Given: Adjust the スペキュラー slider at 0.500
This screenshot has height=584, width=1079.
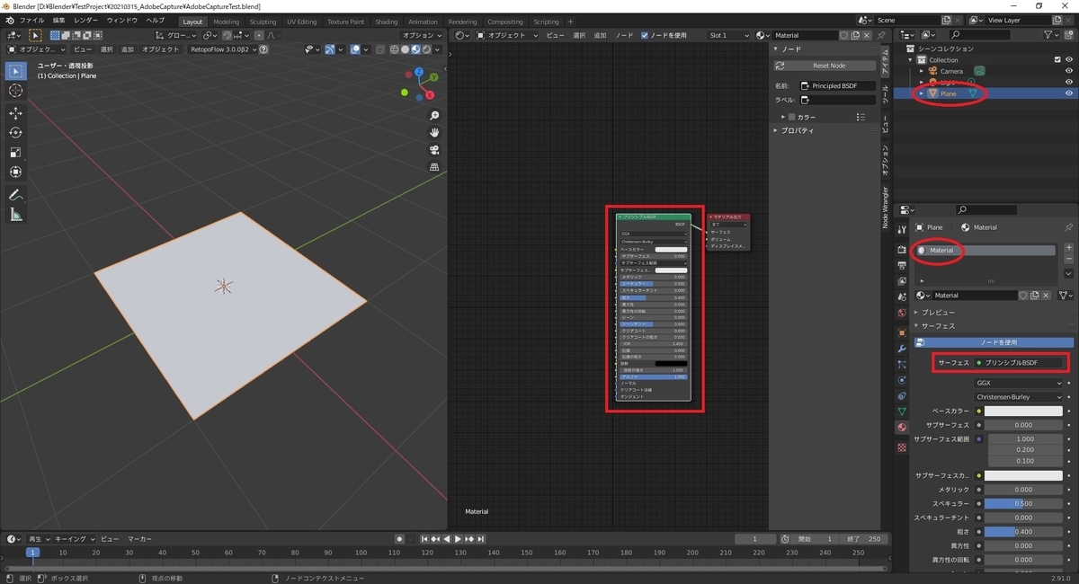Looking at the screenshot, I should click(x=1023, y=503).
